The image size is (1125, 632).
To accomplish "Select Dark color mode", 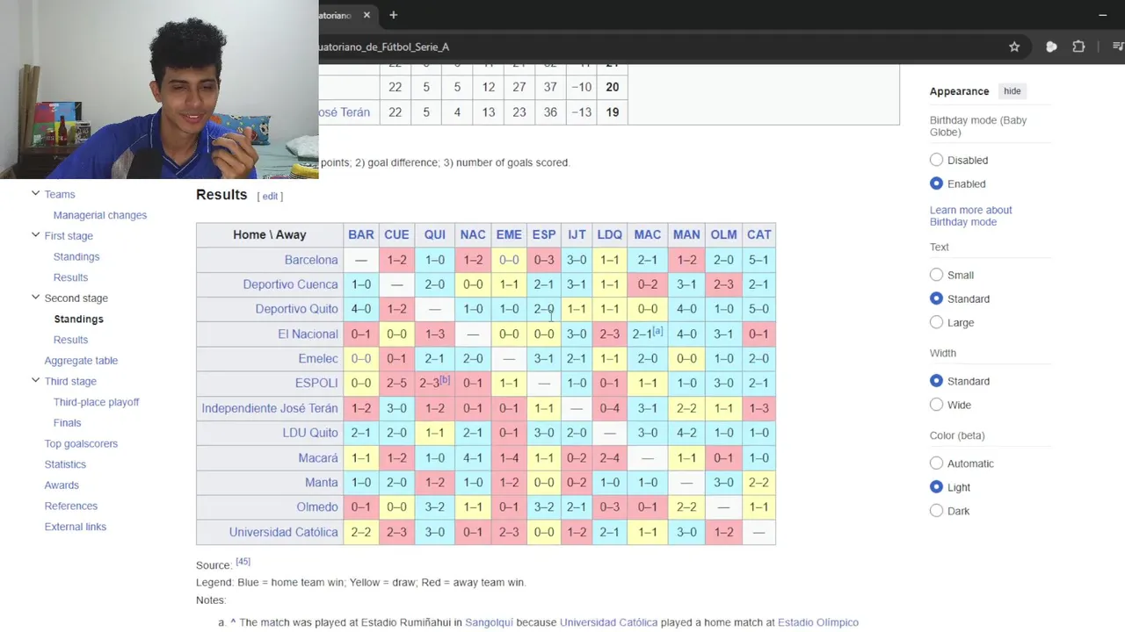I will click(x=936, y=511).
